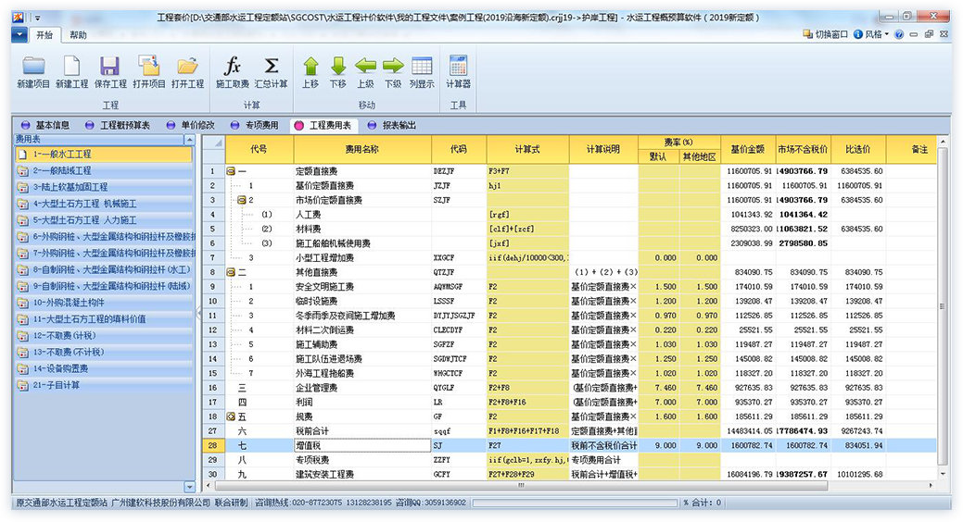Switch to the 帮助 ribbon tab
Image resolution: width=963 pixels, height=522 pixels.
79,35
